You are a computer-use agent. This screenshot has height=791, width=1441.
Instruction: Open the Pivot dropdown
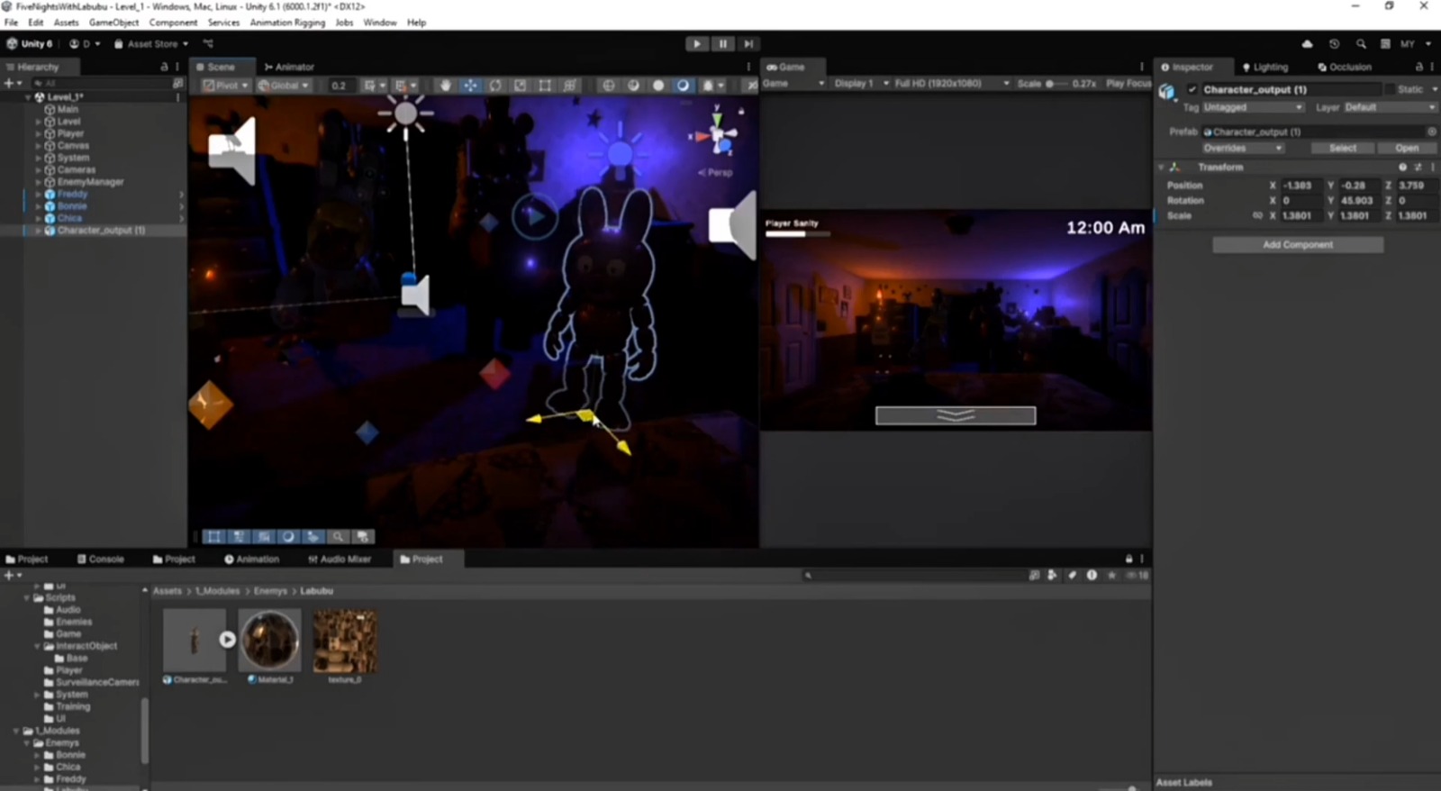(226, 85)
